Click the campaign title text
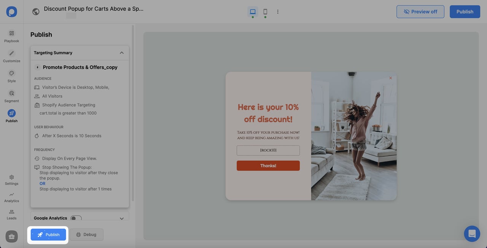 click(94, 8)
